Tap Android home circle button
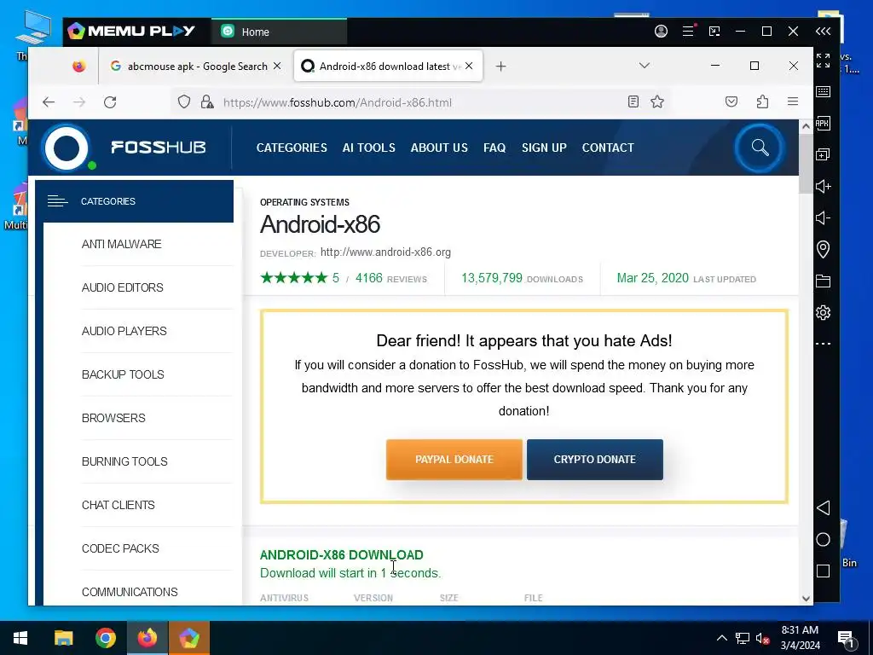 [x=823, y=539]
